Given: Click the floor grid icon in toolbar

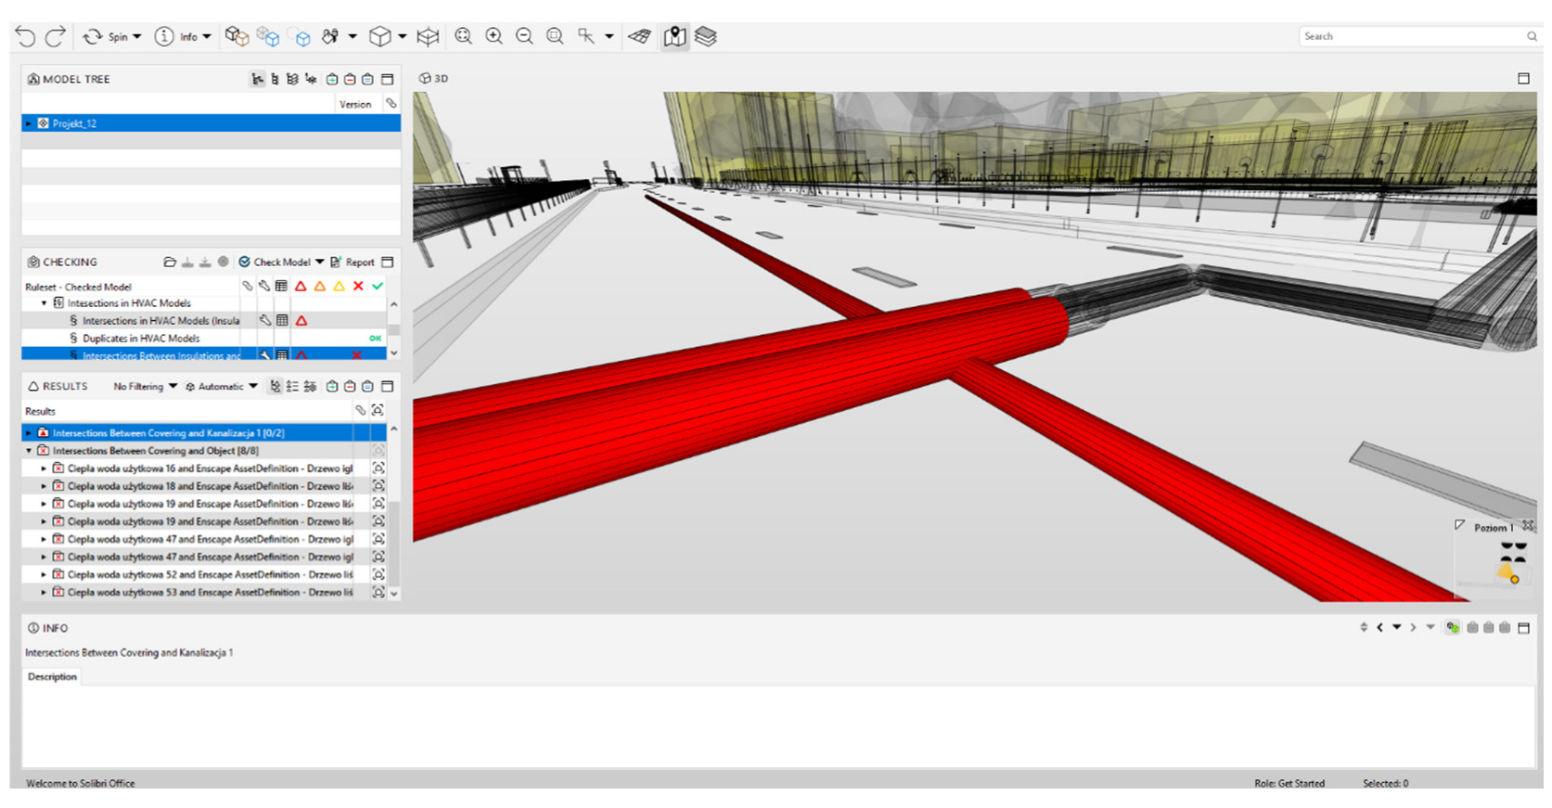Looking at the screenshot, I should tap(639, 37).
